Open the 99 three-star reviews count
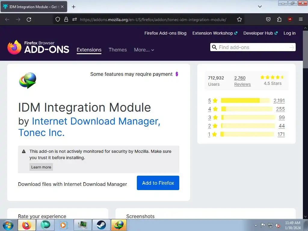This screenshot has width=308, height=231. [282, 118]
